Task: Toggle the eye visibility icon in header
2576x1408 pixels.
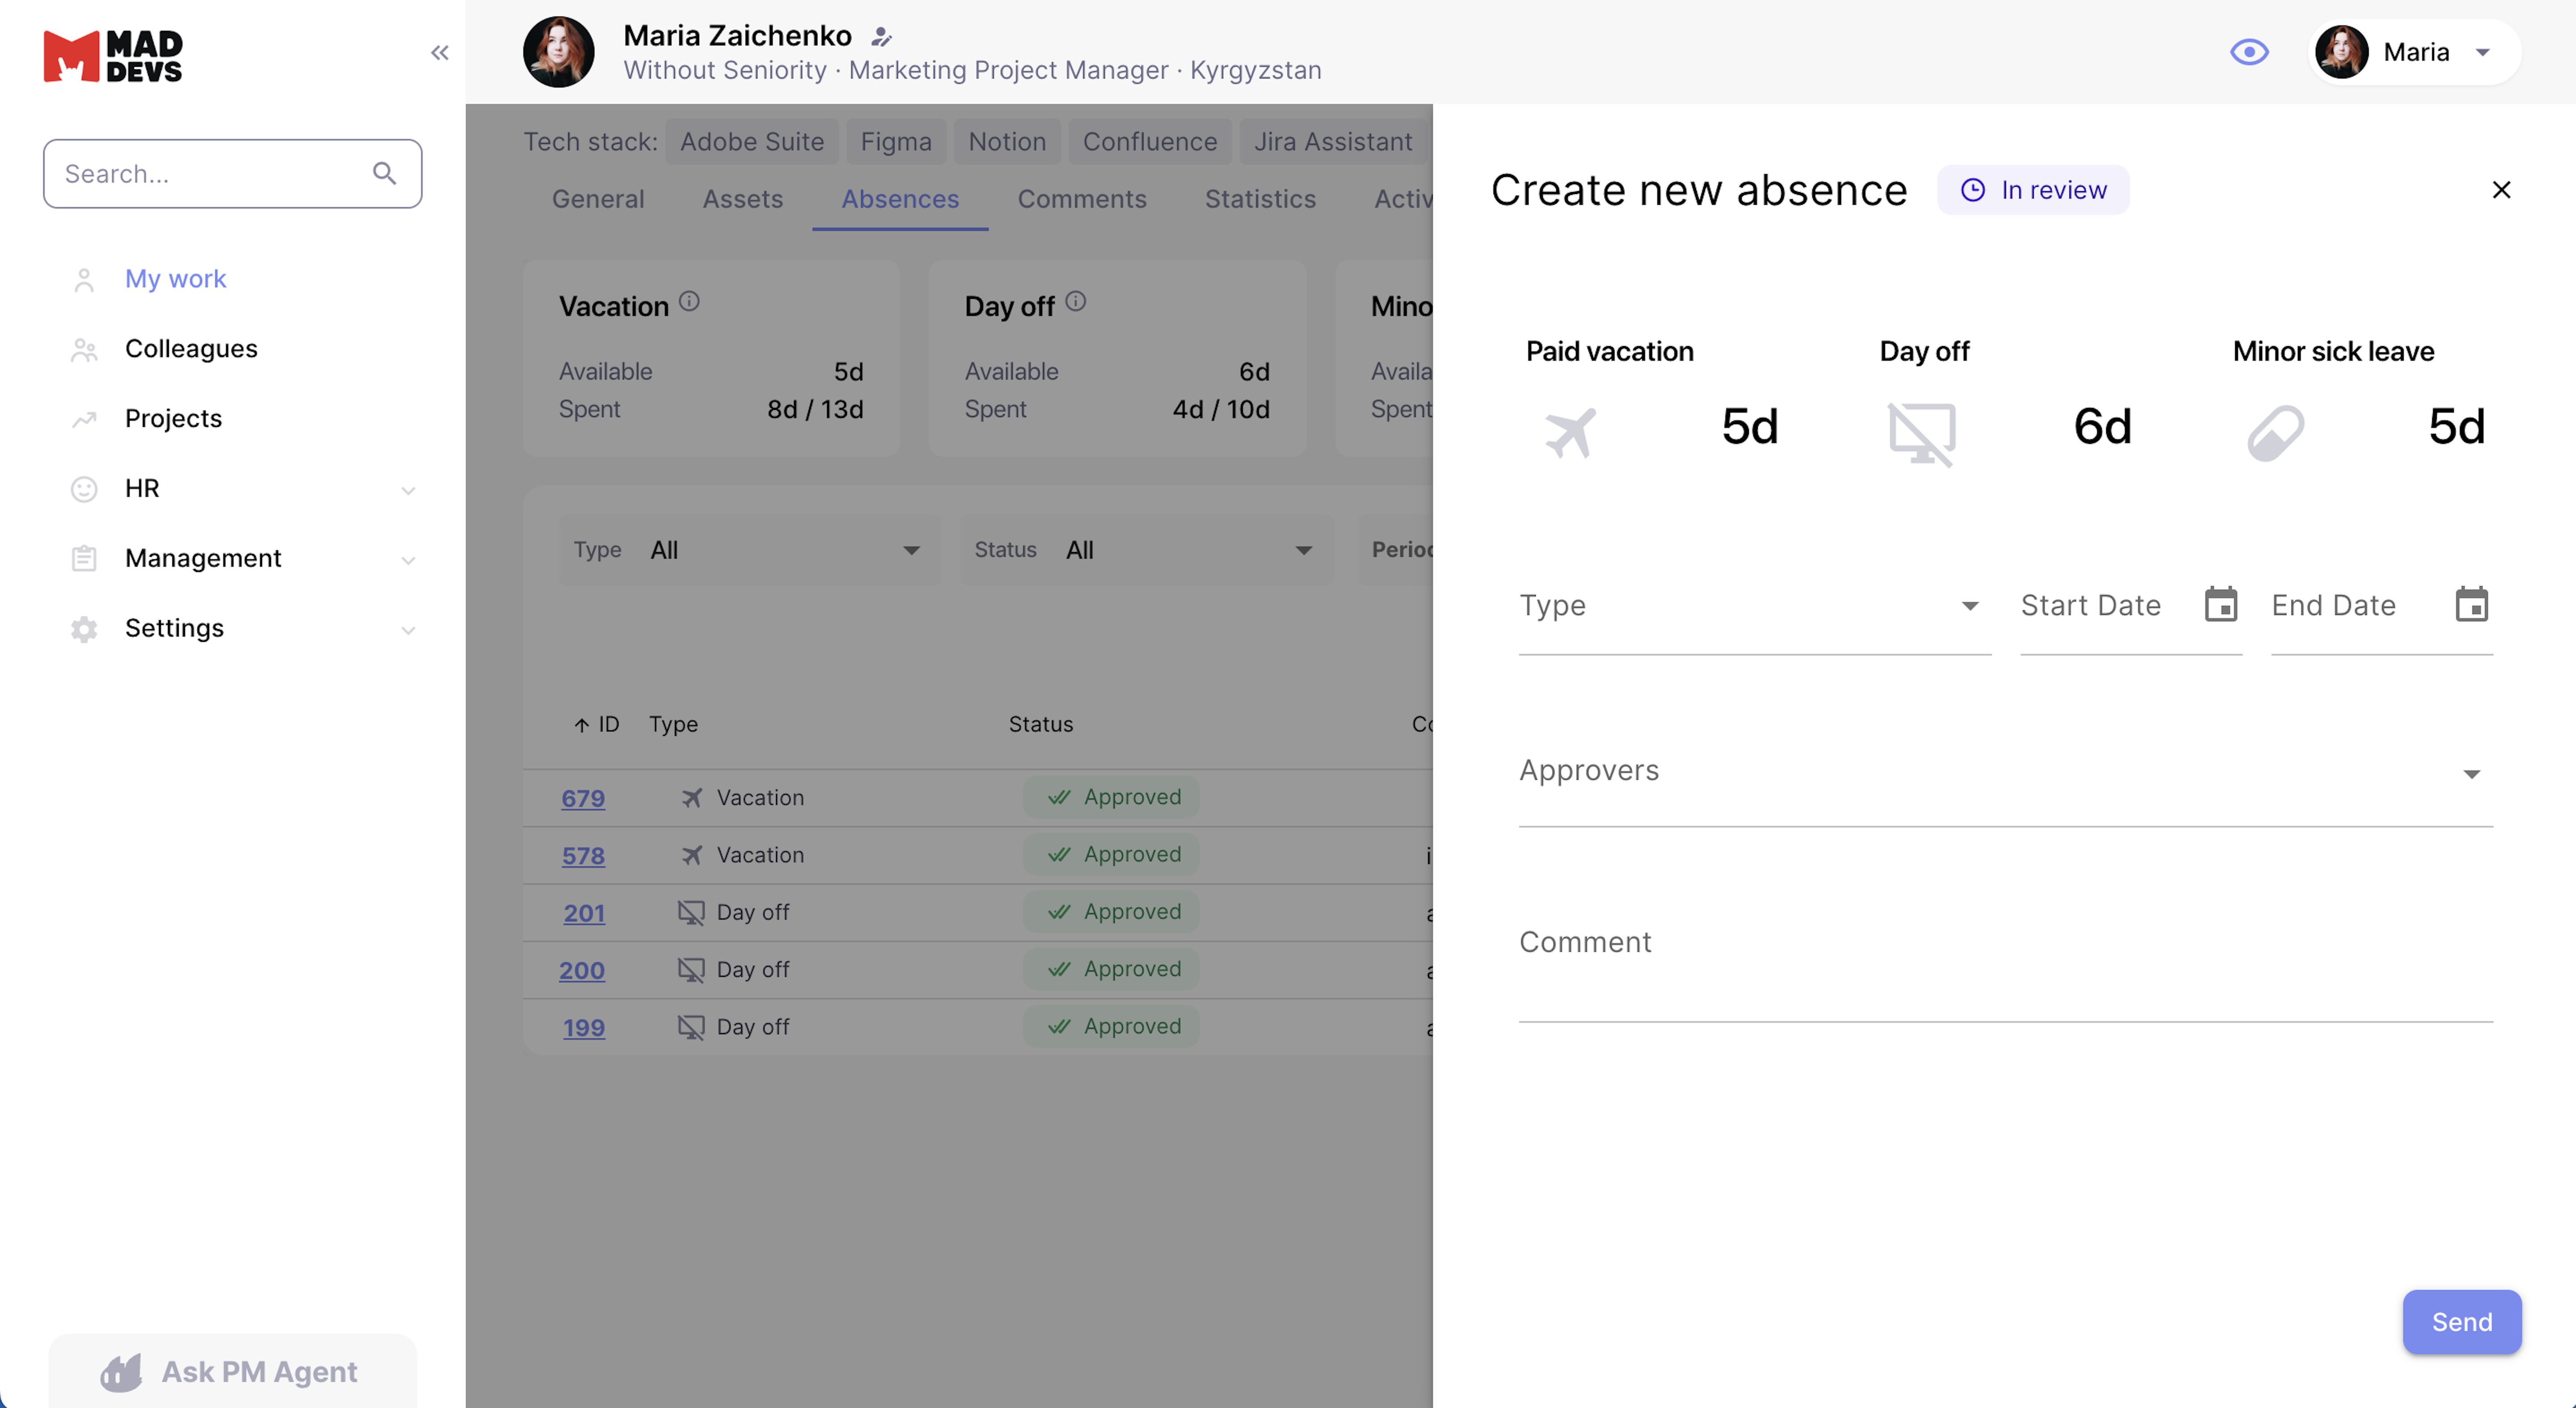Action: (2249, 52)
